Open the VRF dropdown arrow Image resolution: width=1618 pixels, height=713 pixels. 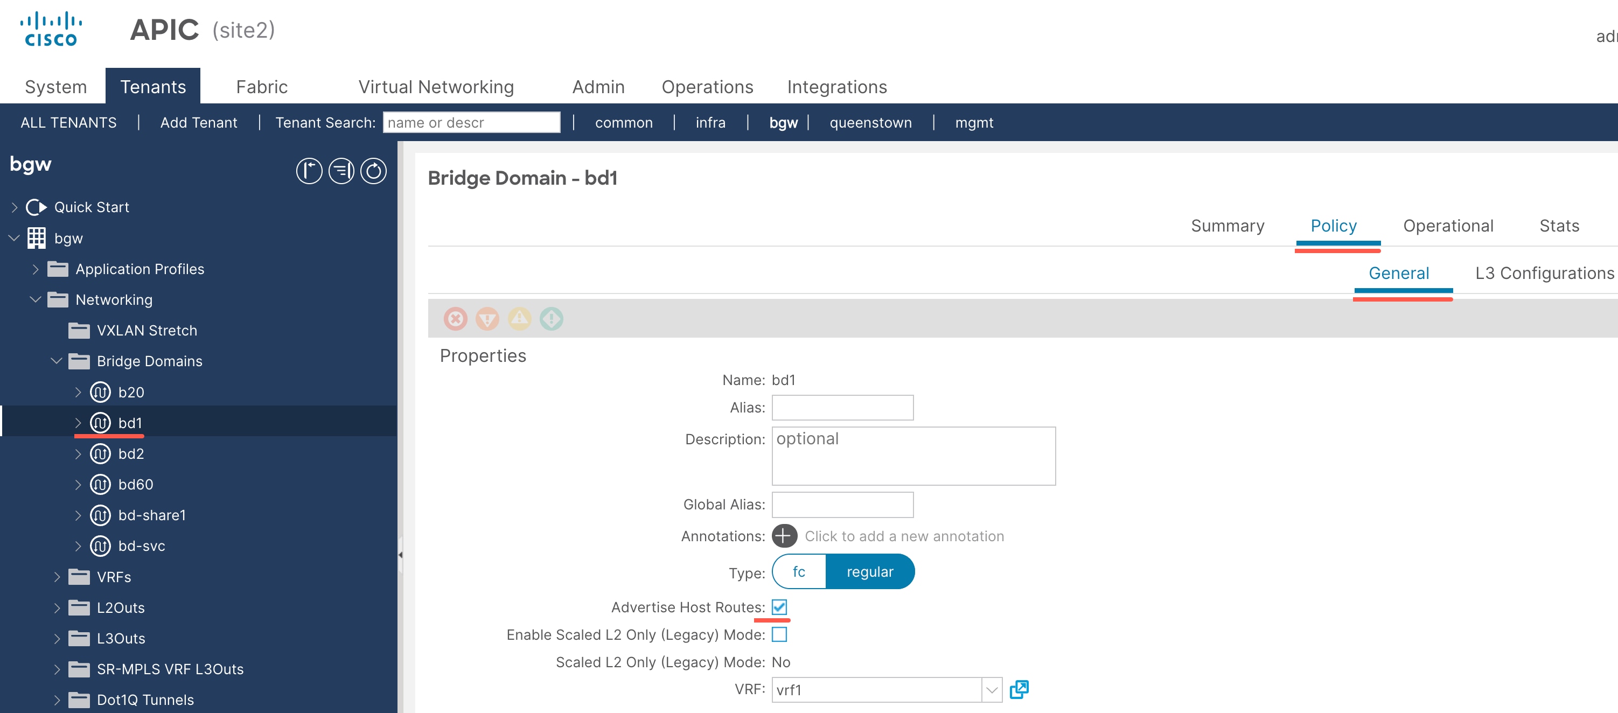pos(992,690)
